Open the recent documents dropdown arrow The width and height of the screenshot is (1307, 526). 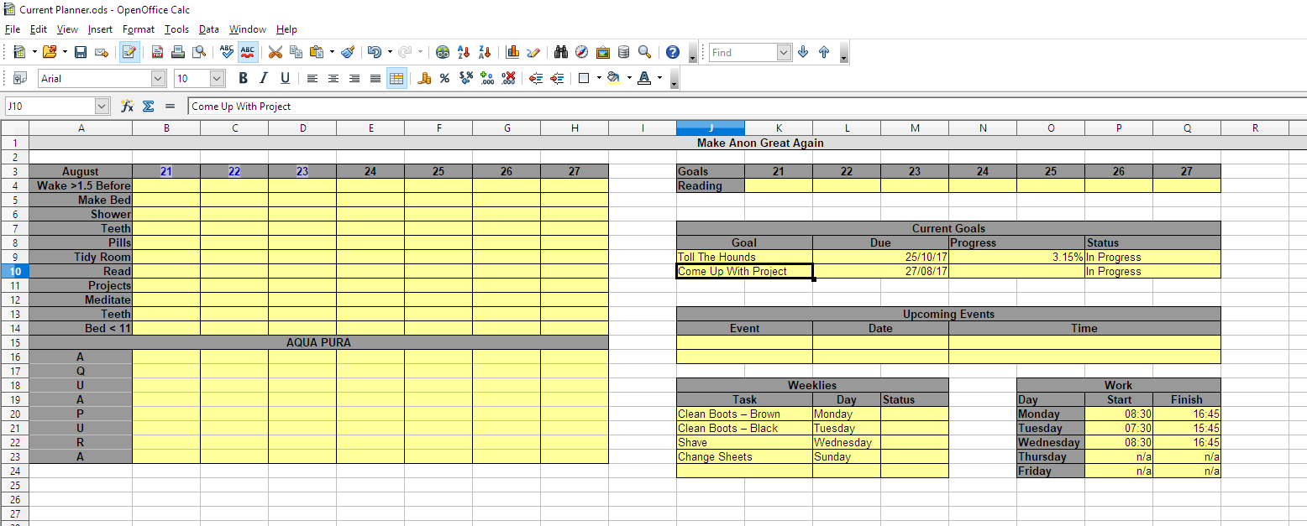click(65, 52)
